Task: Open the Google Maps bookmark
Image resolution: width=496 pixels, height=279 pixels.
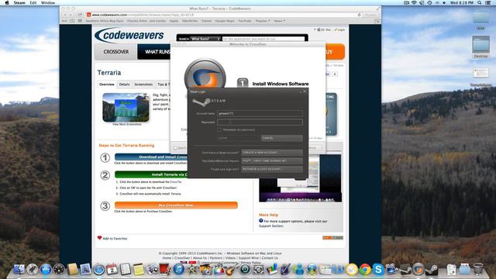Action: coord(225,21)
